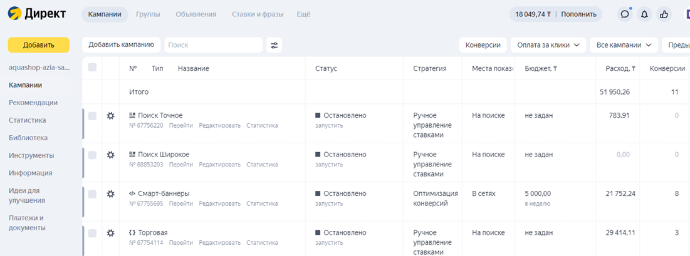Click the campaign type icon of Поиск Точное
The height and width of the screenshot is (256, 690).
point(132,115)
